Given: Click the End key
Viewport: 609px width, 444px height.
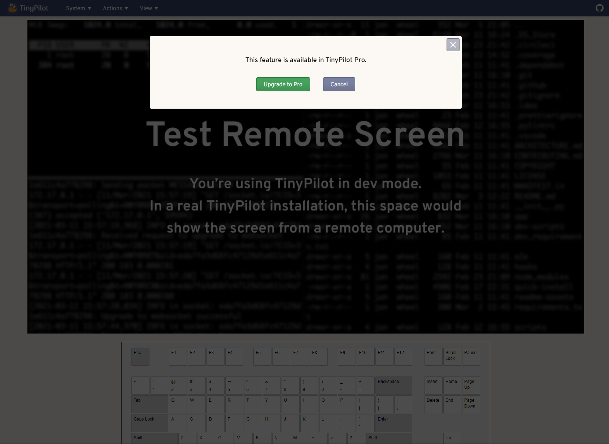Looking at the screenshot, I should (x=452, y=404).
